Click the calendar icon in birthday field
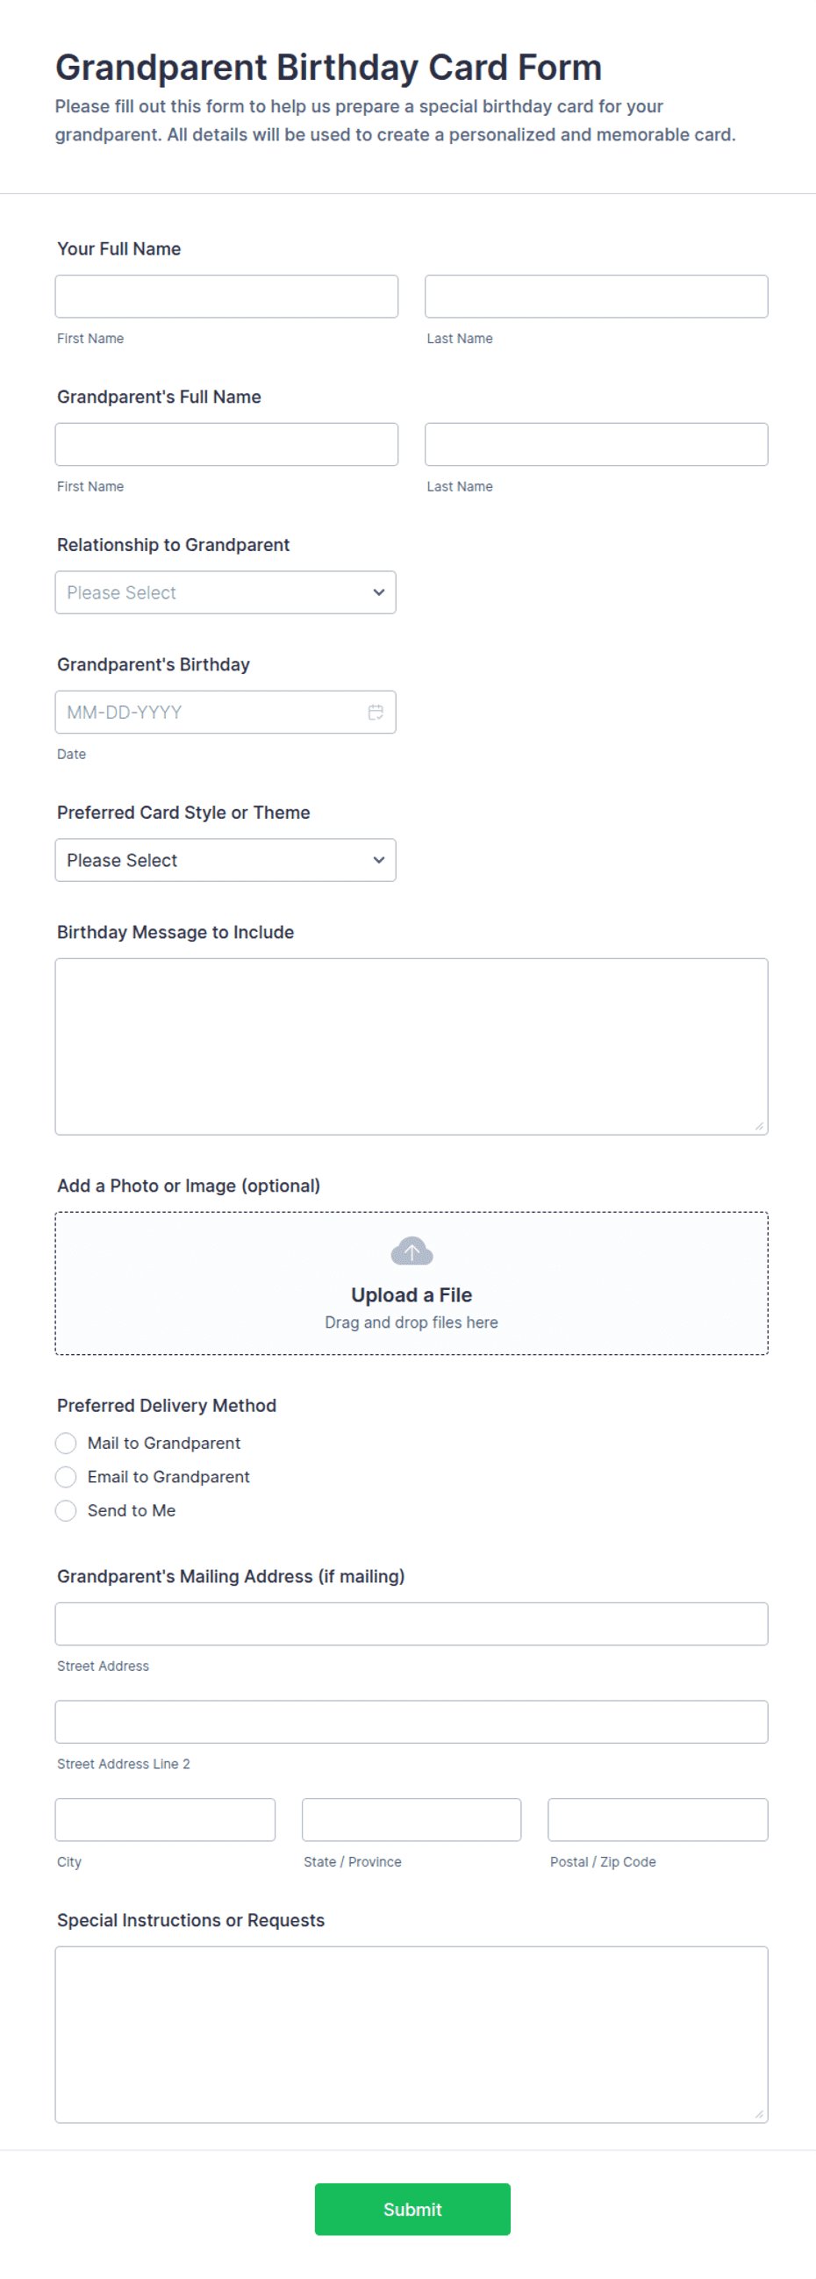 tap(376, 713)
